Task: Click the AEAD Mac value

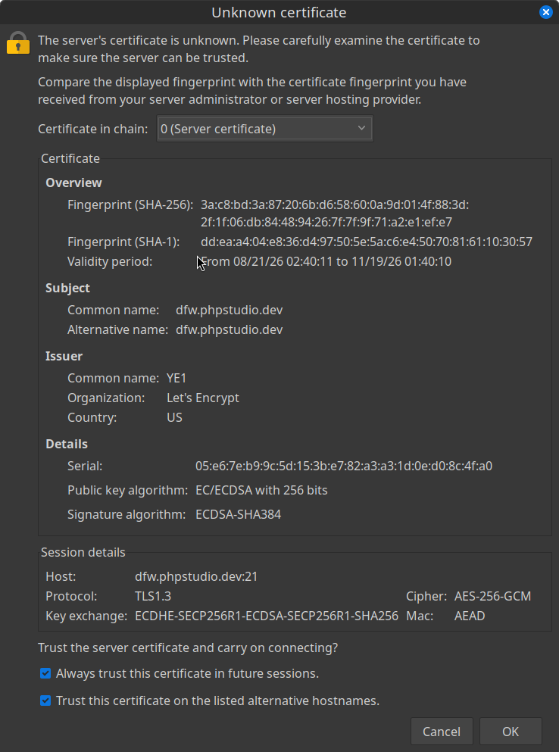Action: (470, 616)
